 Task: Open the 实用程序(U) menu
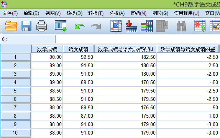187,13
